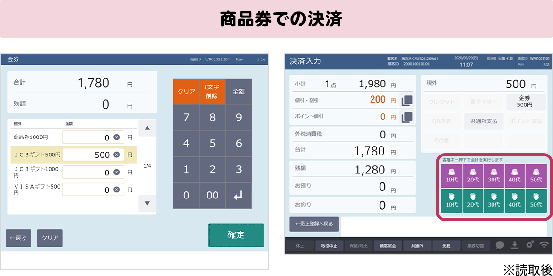Select the green male 50代 customer key

[536, 200]
